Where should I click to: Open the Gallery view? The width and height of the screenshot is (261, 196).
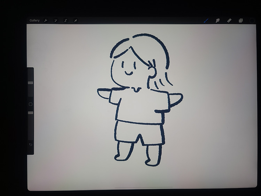(x=34, y=20)
